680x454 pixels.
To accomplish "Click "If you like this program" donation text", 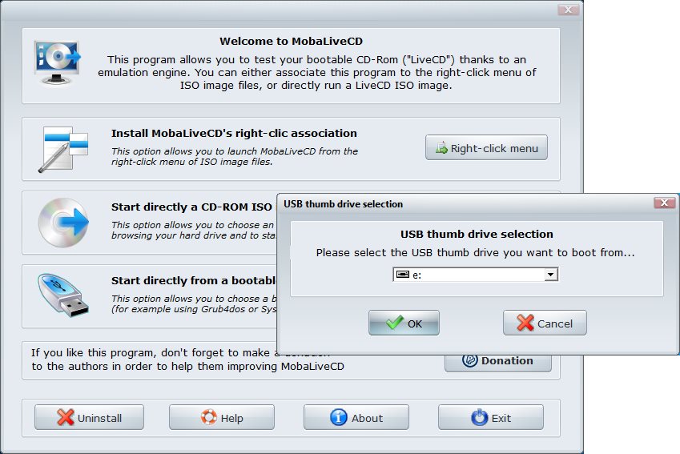I will 187,360.
